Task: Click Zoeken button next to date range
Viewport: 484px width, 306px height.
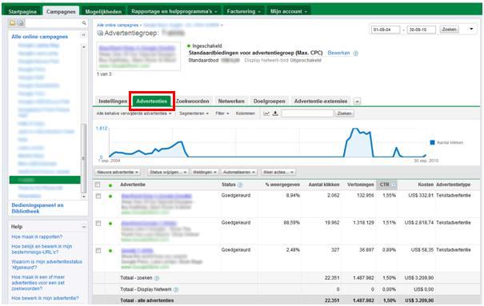Action: tap(449, 30)
